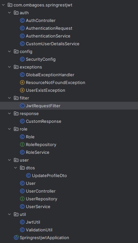Click the UserRepository interface icon

(22, 199)
